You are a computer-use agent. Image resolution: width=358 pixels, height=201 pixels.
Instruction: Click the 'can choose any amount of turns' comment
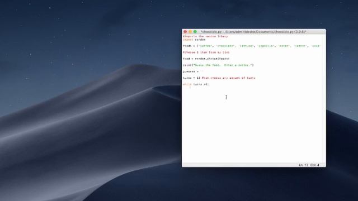229,78
